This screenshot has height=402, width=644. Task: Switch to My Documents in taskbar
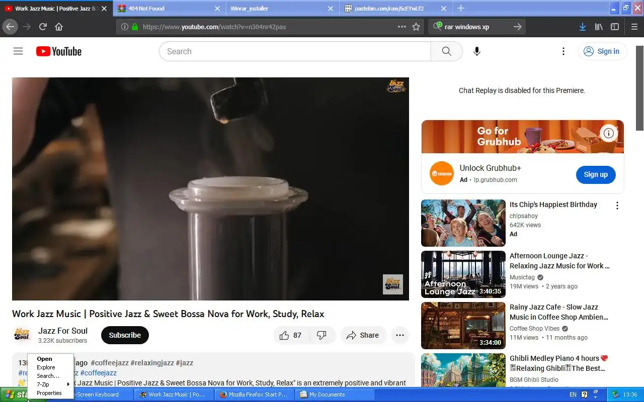[x=335, y=394]
